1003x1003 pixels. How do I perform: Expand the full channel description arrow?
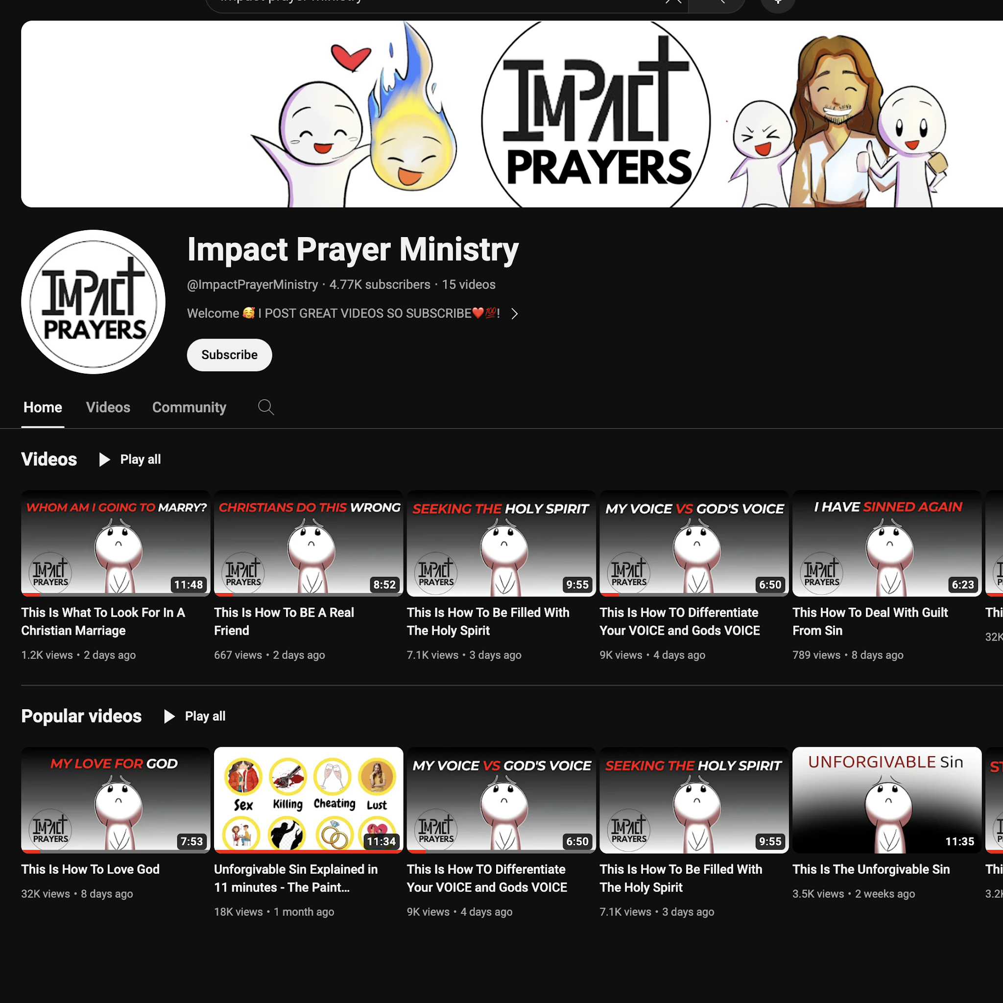pyautogui.click(x=515, y=313)
